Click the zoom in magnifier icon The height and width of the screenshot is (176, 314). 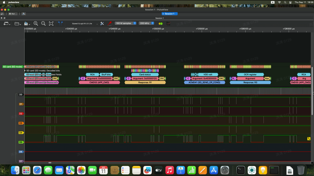[x=36, y=23]
